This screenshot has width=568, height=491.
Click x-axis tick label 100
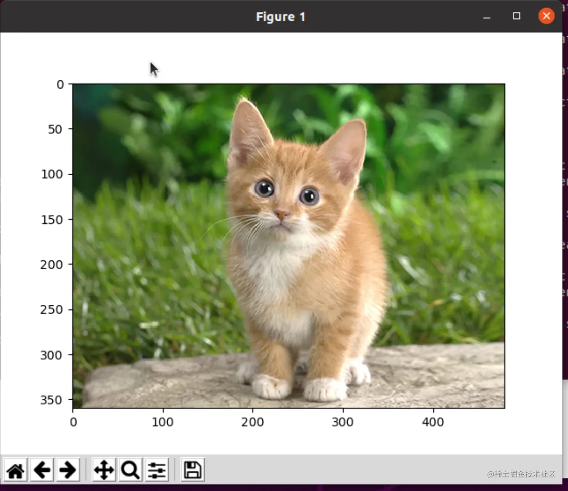click(163, 422)
